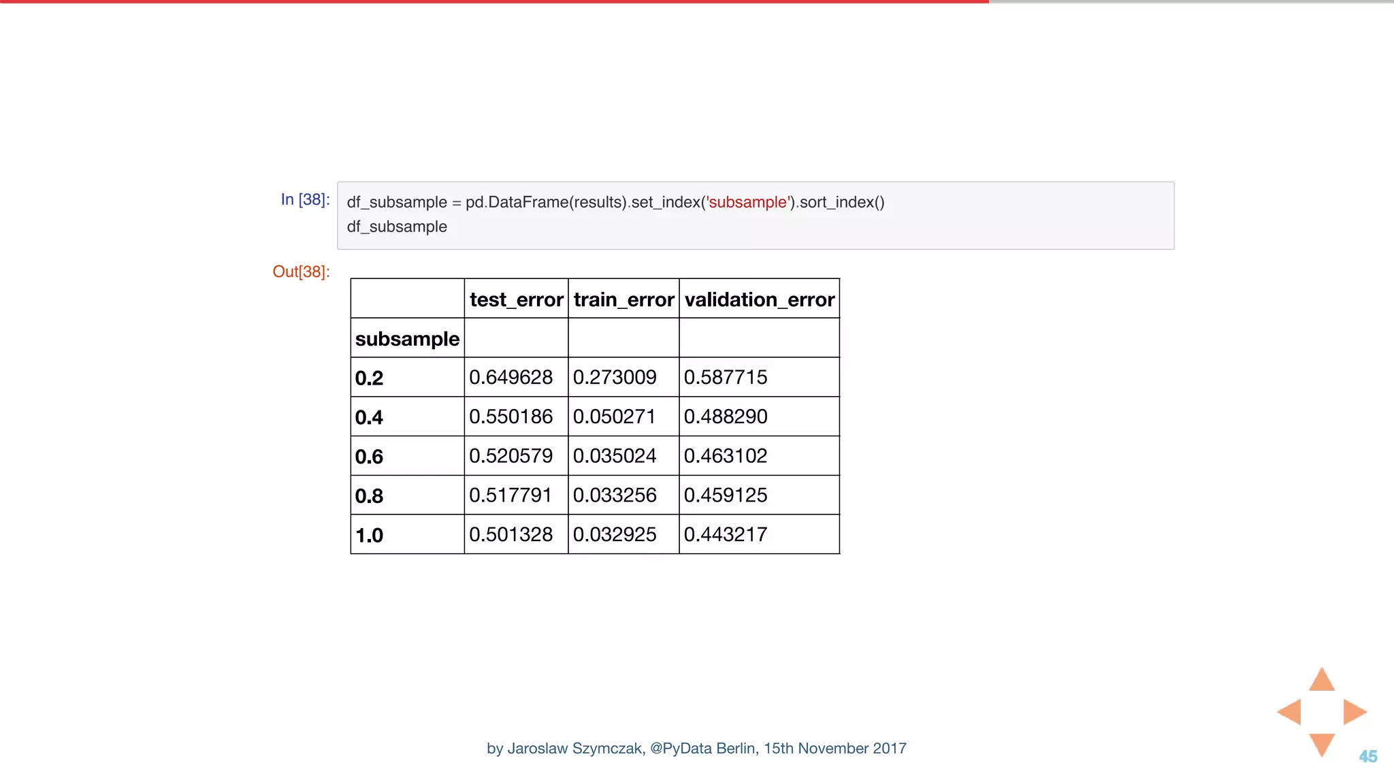Click validation_error value 0.463102
The height and width of the screenshot is (784, 1394).
point(726,456)
